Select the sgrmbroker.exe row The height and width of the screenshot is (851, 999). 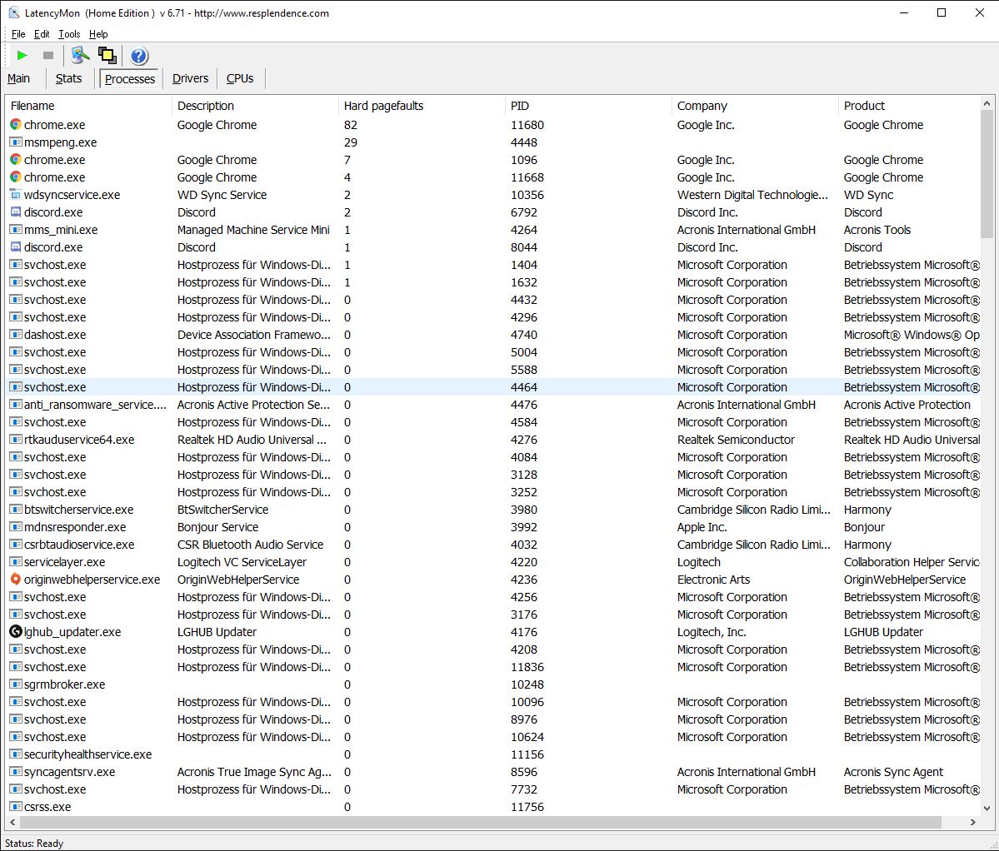(493, 684)
